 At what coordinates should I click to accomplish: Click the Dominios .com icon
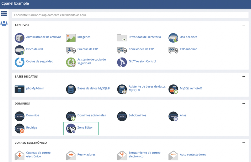coord(19,116)
